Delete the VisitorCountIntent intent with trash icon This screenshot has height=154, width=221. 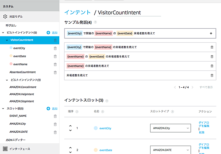(55, 40)
